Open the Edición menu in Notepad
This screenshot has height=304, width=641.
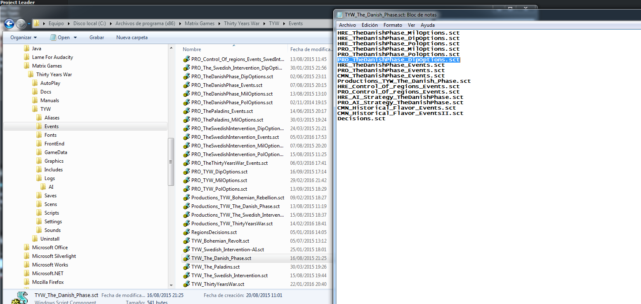[370, 25]
